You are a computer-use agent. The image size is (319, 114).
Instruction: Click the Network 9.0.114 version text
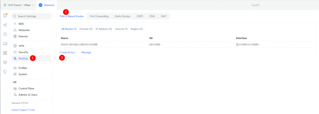20,103
